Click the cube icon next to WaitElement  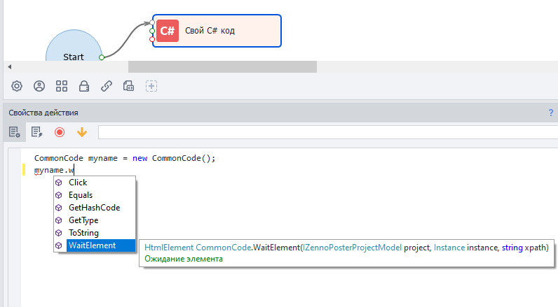[59, 245]
